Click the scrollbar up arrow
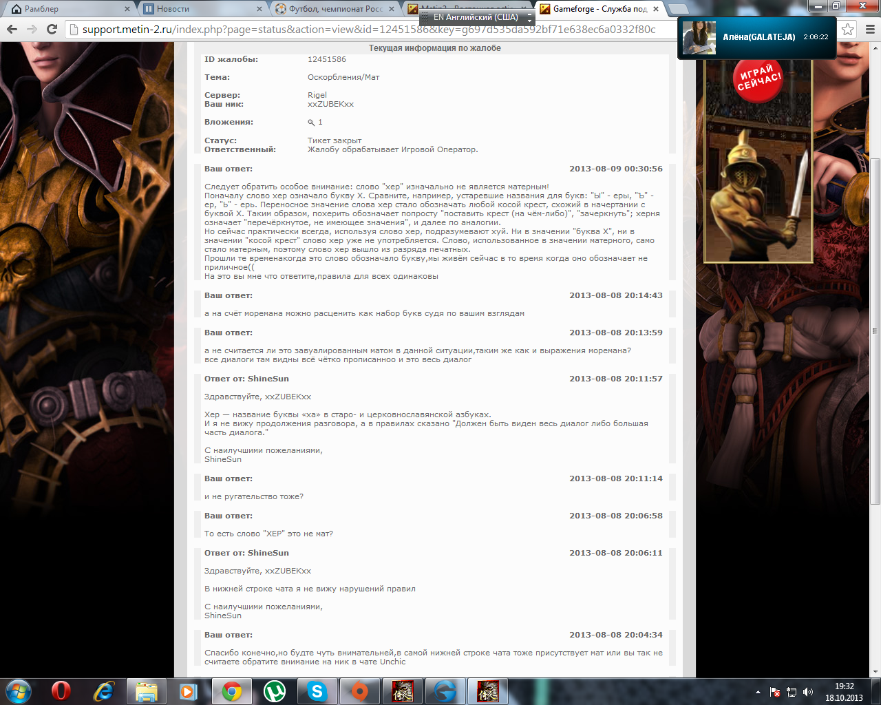The image size is (881, 705). (875, 48)
